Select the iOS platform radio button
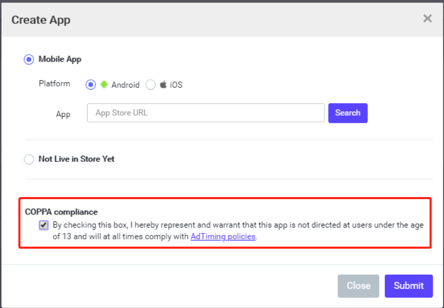 [x=151, y=85]
